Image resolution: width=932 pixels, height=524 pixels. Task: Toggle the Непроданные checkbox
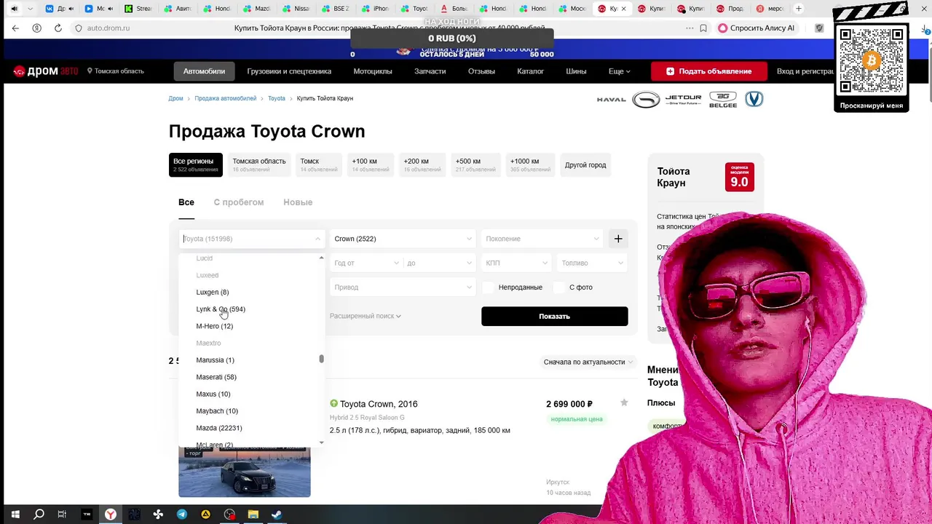click(x=488, y=287)
